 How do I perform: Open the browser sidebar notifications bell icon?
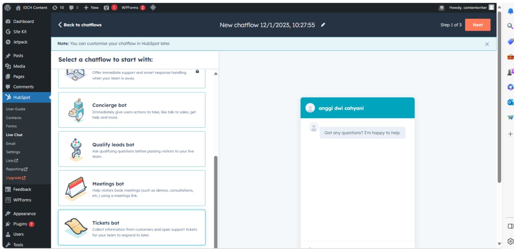point(510,11)
